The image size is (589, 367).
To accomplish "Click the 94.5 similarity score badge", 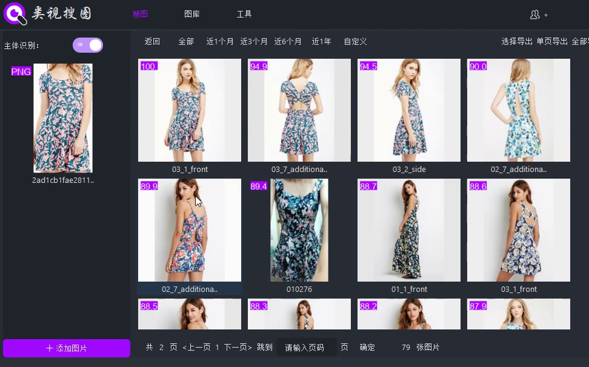I will pos(368,67).
